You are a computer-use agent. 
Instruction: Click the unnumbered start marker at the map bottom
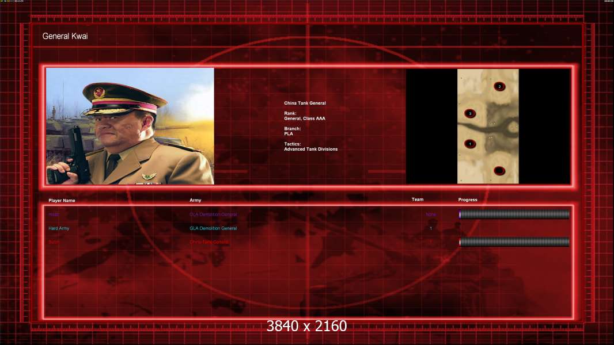coord(499,171)
